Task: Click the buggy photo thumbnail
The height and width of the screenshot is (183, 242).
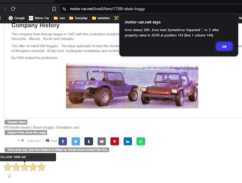Action: click(x=132, y=86)
